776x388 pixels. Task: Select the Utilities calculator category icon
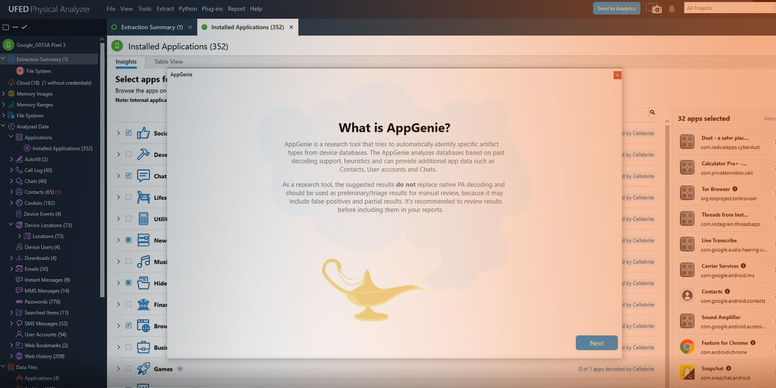point(143,219)
